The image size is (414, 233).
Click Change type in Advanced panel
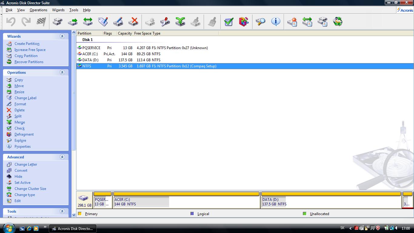coord(25,195)
